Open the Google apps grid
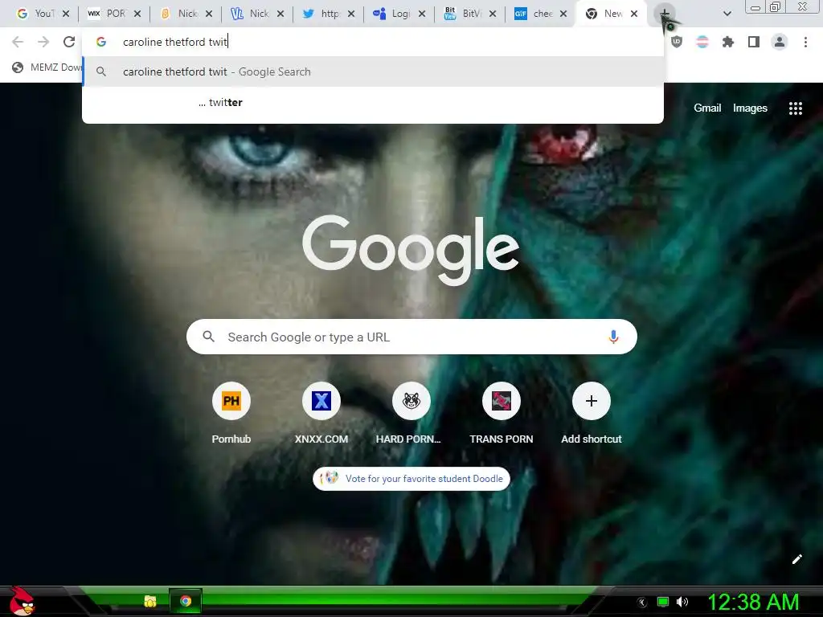 pos(795,108)
